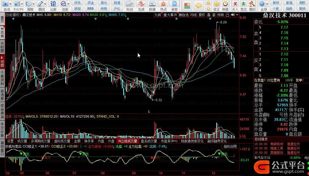Click the red 买入 buy icon
The image size is (309, 176).
point(235,4)
